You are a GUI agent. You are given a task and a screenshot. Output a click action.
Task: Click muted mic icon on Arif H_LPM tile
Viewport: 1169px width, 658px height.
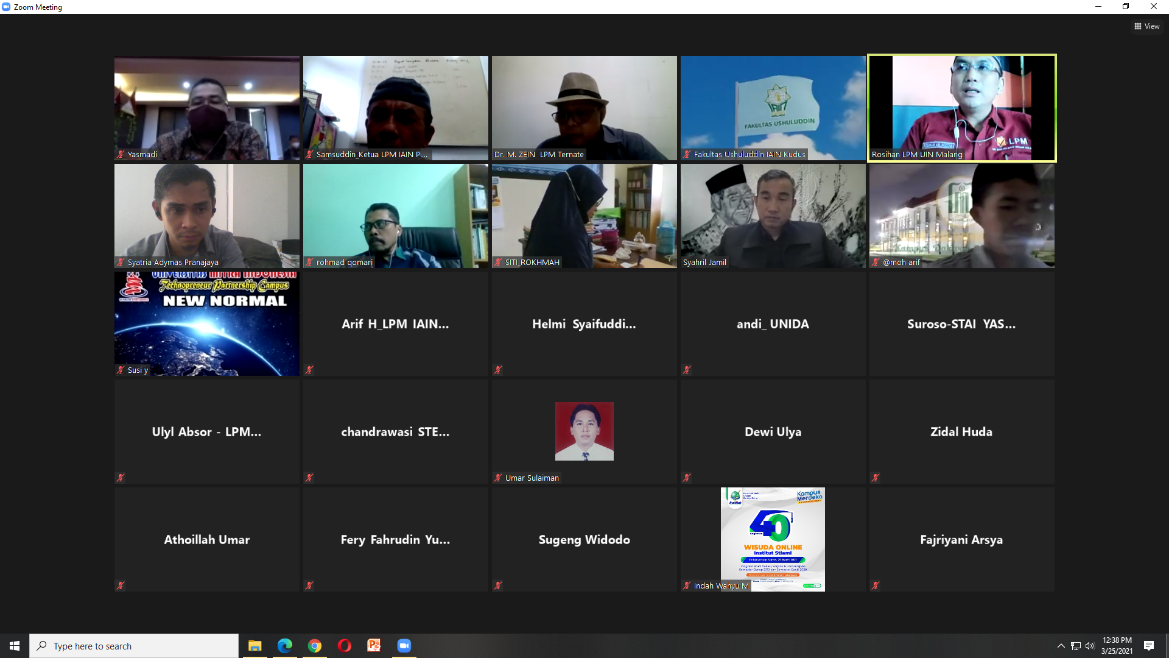point(309,370)
